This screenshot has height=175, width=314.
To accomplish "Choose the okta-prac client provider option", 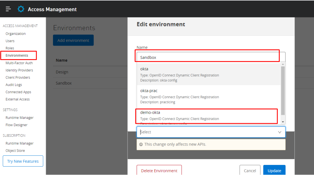I will [209, 96].
